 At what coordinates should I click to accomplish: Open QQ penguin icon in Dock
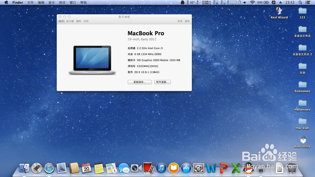click(249, 168)
